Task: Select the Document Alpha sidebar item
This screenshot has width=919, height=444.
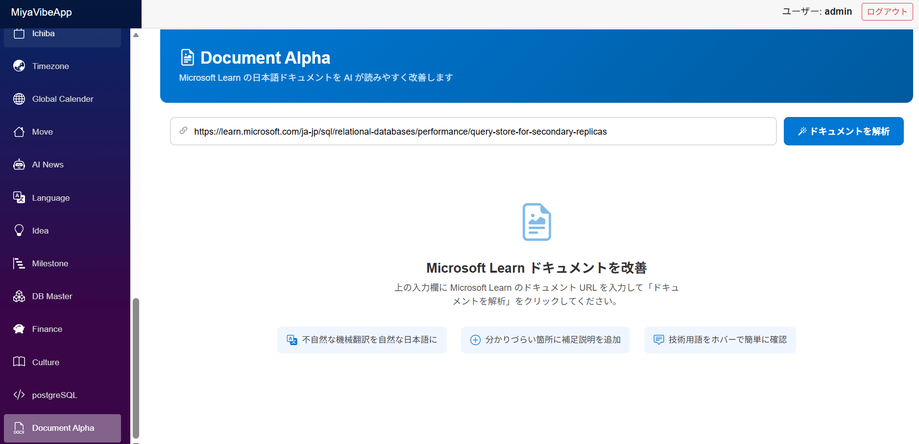Action: coord(62,428)
